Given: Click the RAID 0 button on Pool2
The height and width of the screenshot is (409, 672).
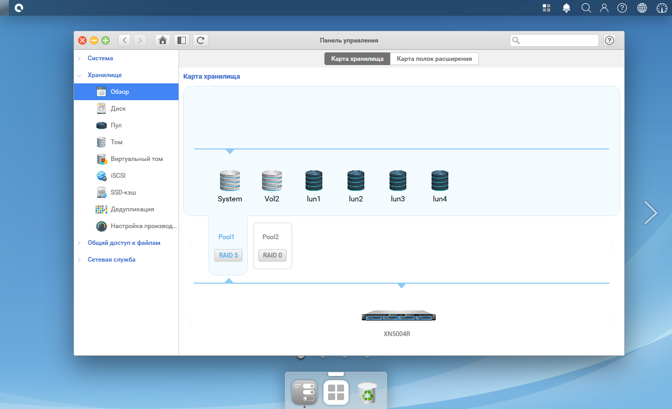Looking at the screenshot, I should coord(272,255).
